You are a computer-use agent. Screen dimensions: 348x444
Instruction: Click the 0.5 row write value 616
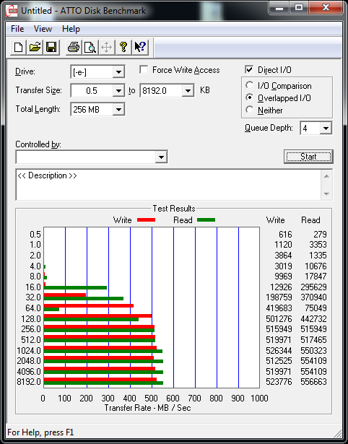285,235
